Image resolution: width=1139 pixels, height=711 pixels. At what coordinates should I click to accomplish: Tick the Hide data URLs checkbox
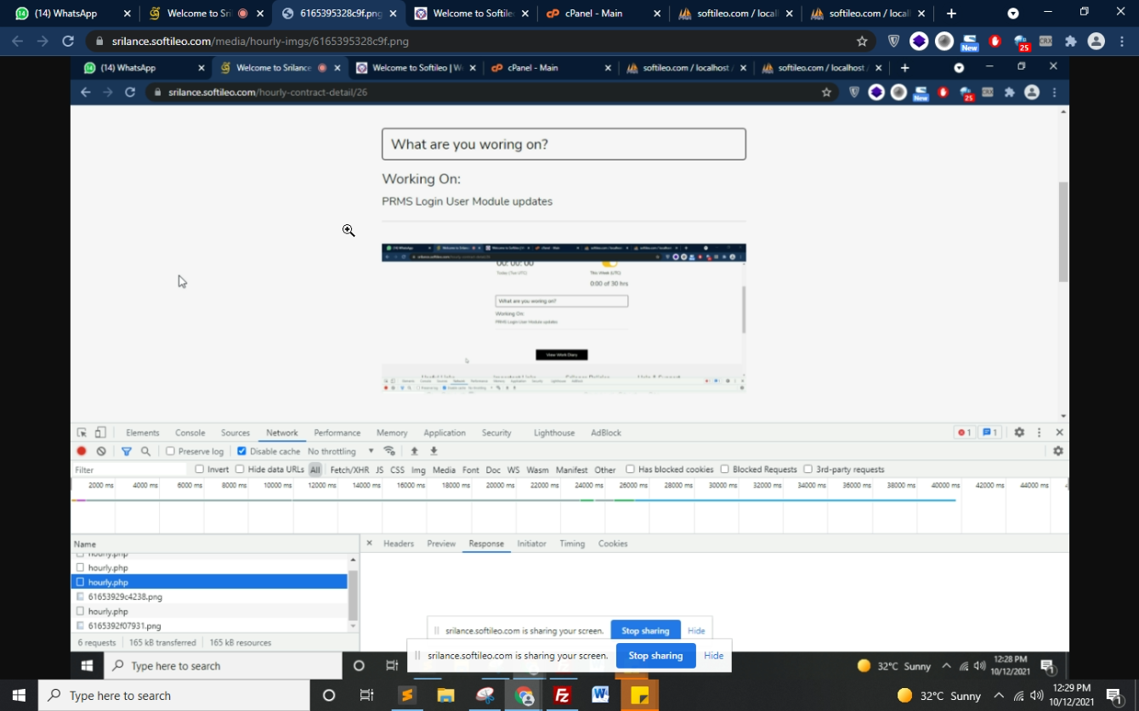pos(241,469)
